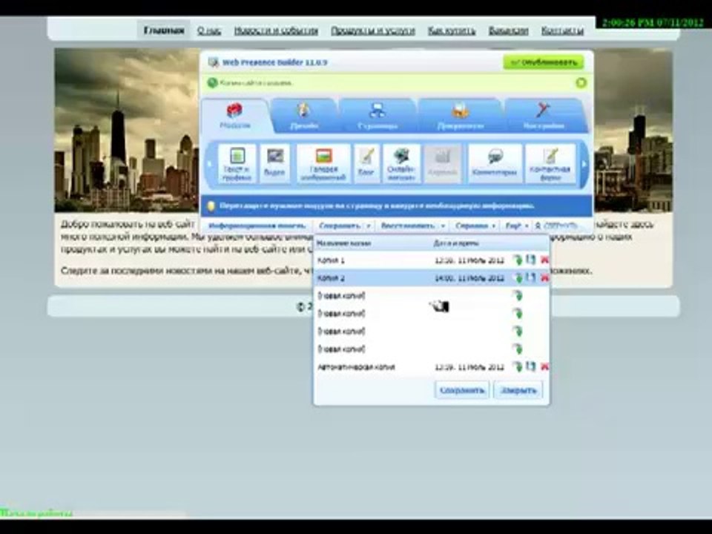This screenshot has width=712, height=534.
Task: Open the Модули tab
Action: (235, 116)
